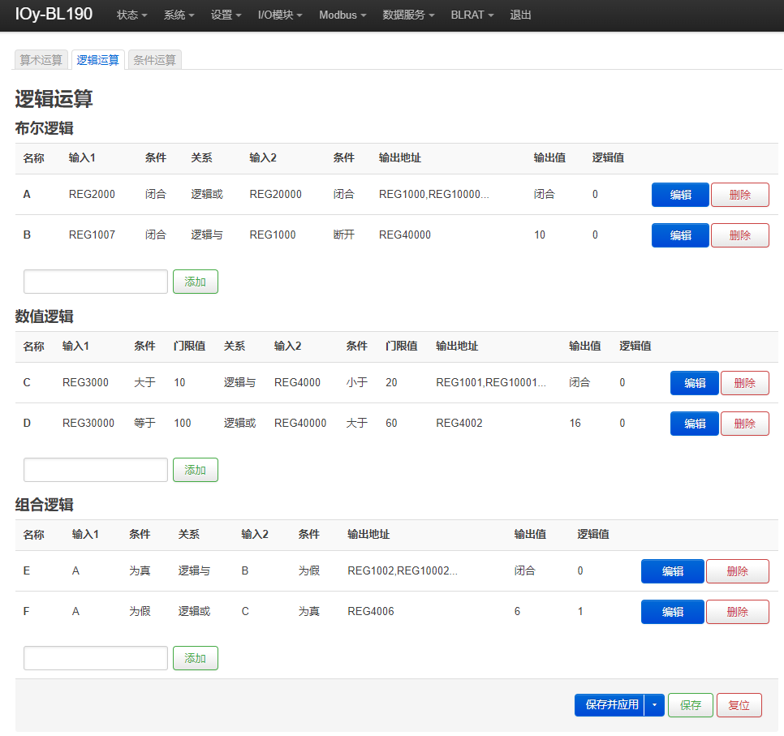Screen dimensions: 784x736
Task: Click the 保存并应用 button
Action: tap(610, 705)
